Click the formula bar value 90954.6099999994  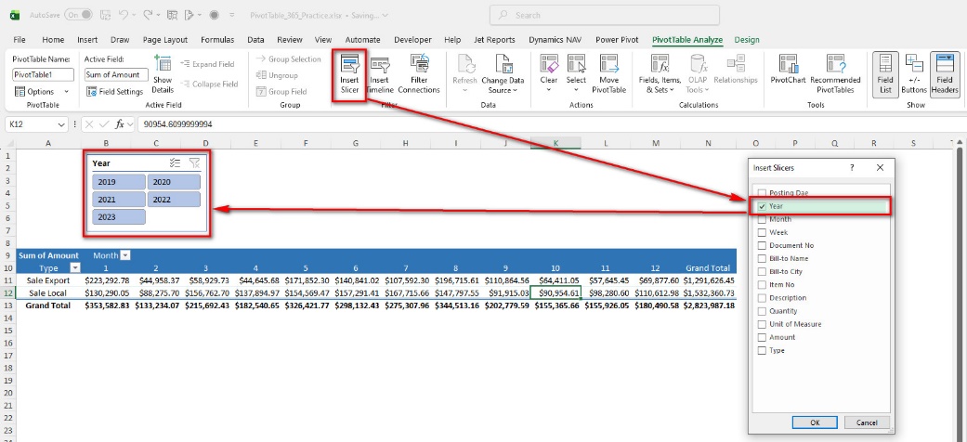(178, 124)
